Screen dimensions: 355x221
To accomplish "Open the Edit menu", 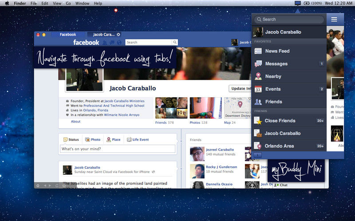I will pos(45,4).
